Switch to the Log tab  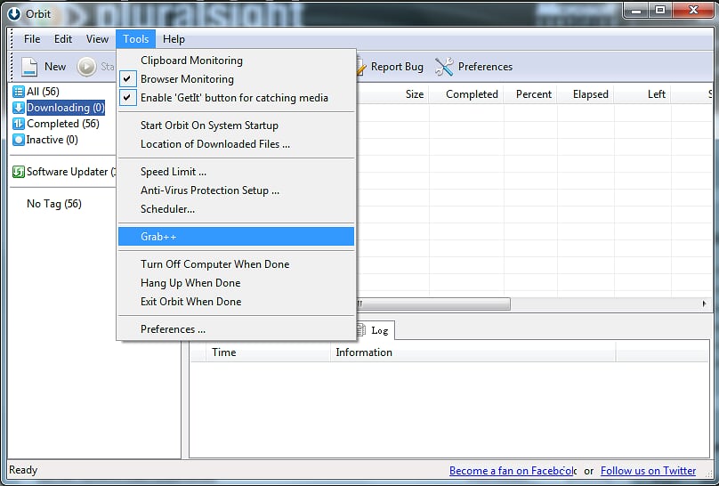click(x=375, y=330)
